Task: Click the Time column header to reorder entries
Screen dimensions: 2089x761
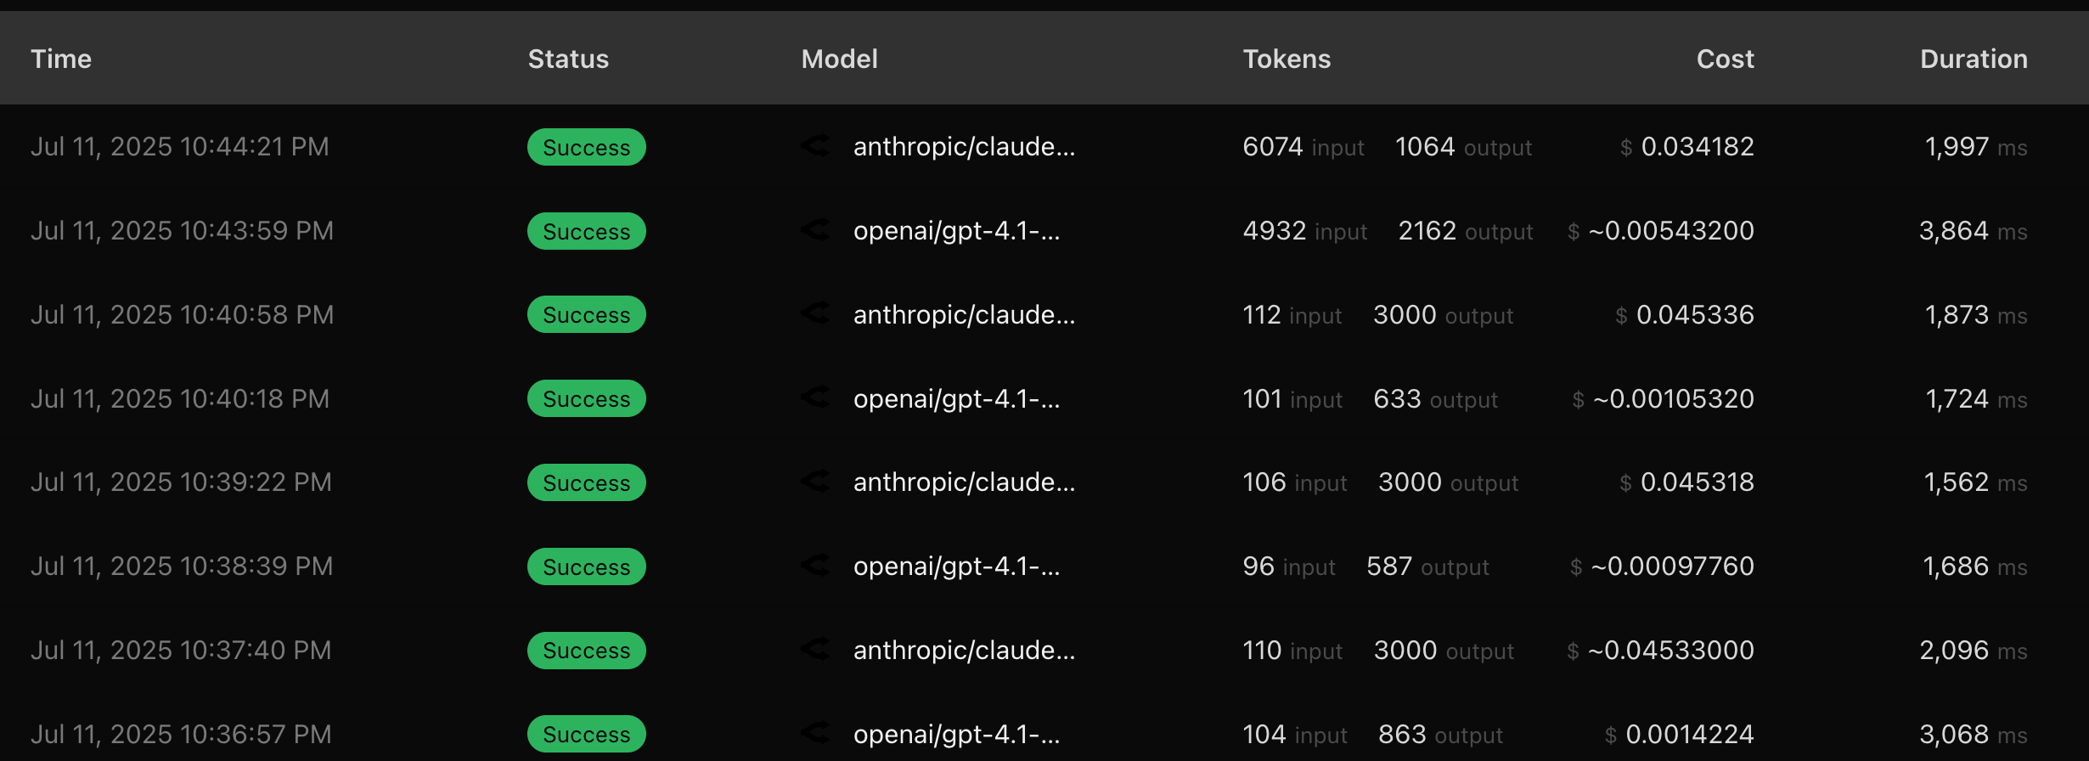Action: point(60,59)
